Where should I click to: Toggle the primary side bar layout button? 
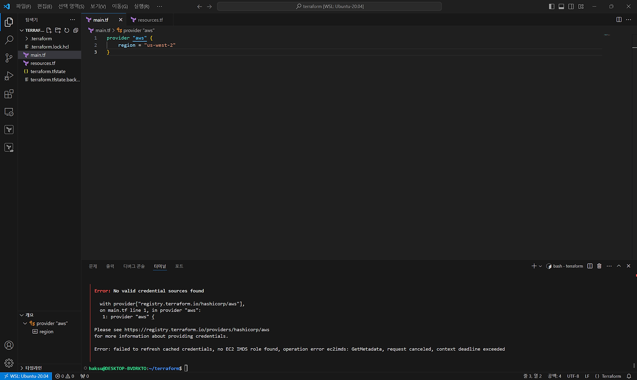tap(551, 6)
